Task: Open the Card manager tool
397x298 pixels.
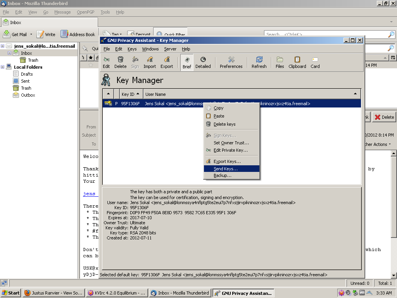Action: point(315,62)
